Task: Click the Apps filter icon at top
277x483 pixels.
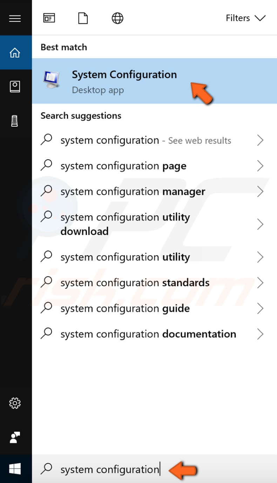Action: (49, 18)
